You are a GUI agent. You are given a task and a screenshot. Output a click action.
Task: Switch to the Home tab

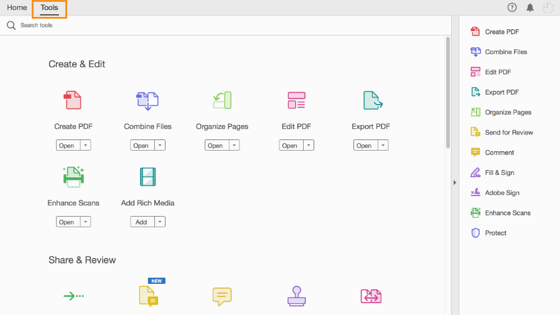[17, 8]
